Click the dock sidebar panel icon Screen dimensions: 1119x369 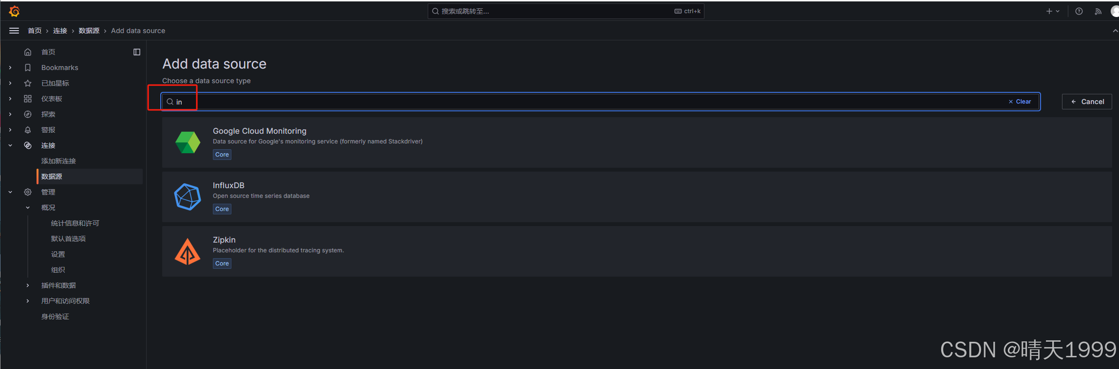(137, 52)
